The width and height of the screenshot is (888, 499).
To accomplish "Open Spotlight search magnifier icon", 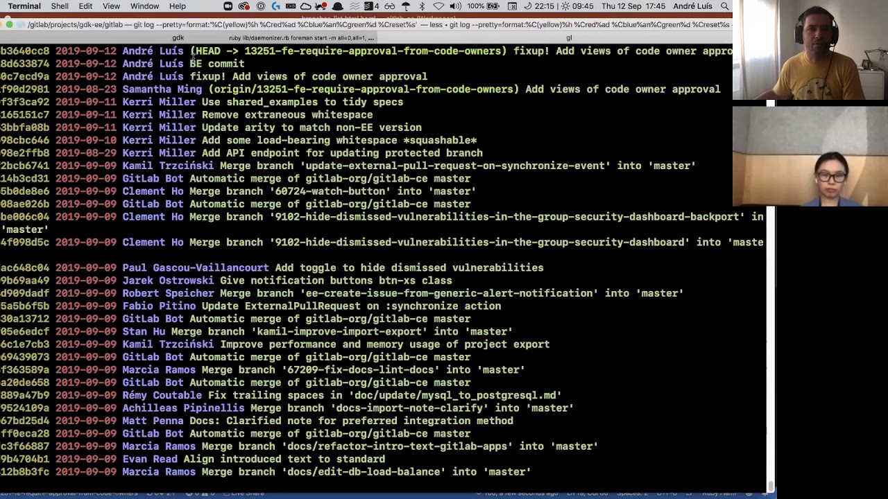I will [724, 6].
